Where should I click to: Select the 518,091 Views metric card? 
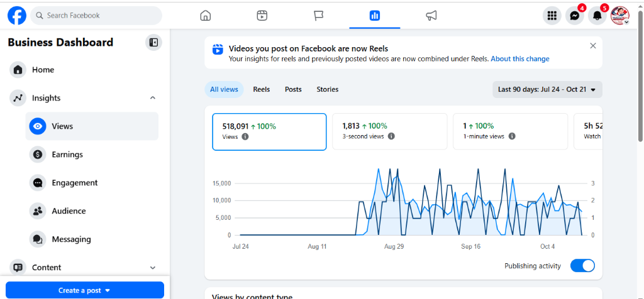pos(269,132)
